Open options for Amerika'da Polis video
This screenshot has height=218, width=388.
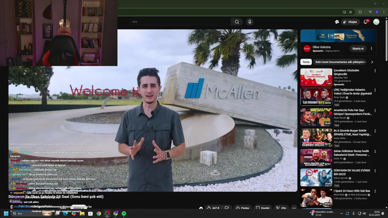tap(375, 111)
